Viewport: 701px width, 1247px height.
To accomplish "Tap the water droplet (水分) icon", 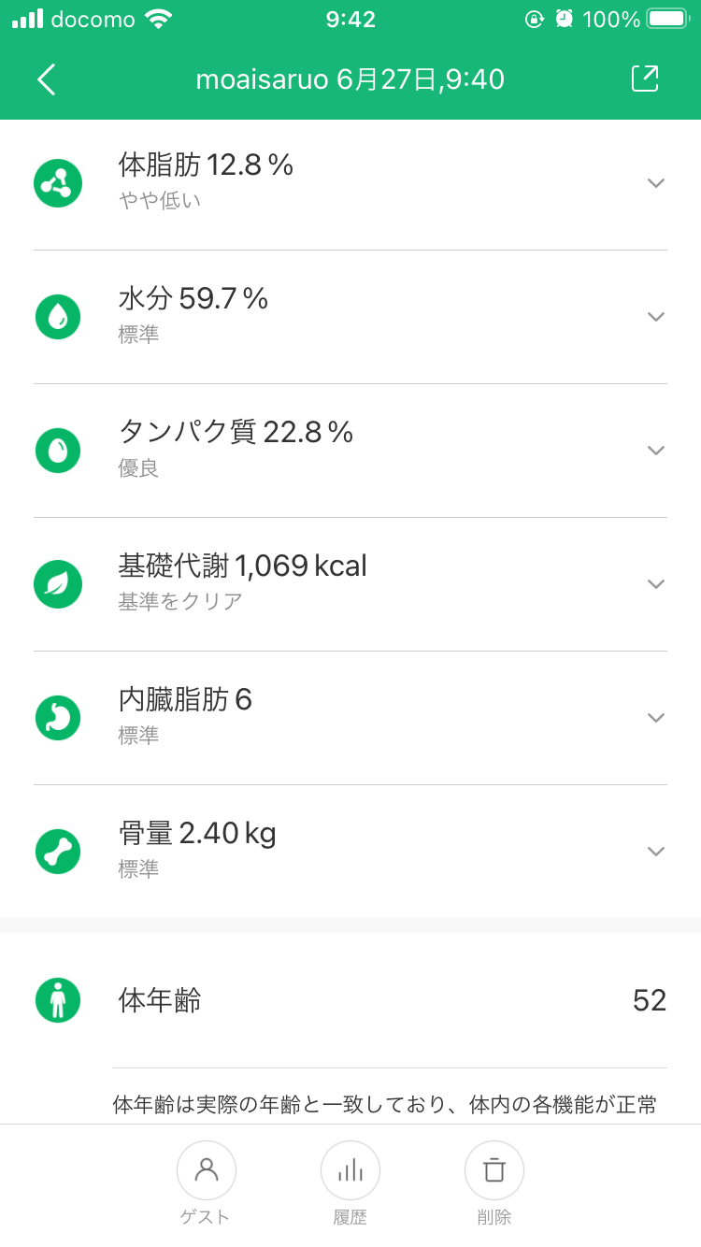I will point(58,317).
